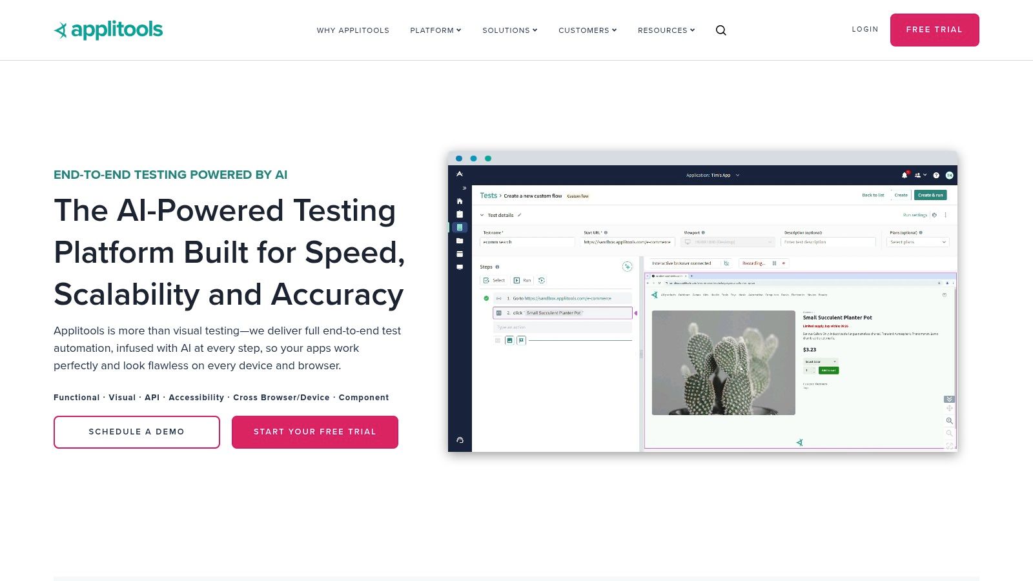Click the Start Your Free Trial button
The width and height of the screenshot is (1033, 581).
[315, 432]
